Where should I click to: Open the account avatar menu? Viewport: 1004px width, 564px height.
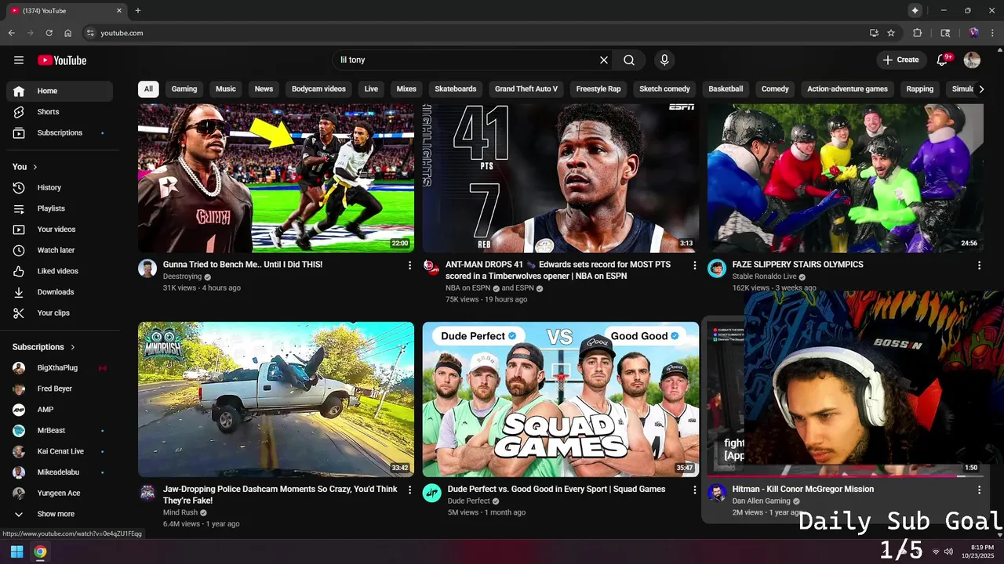(x=972, y=60)
